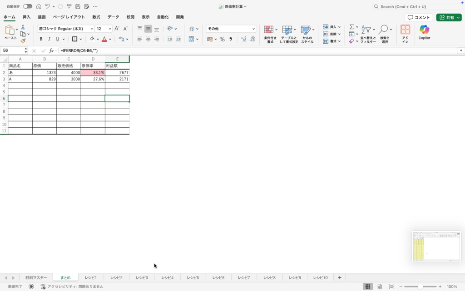Viewport: 465px width, 291px height.
Task: Decrease font size
Action: 125,29
